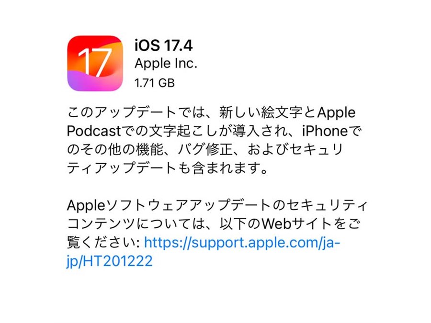Image resolution: width=431 pixels, height=323 pixels.
Task: Open the jp/HT201222 link continuation
Action: tap(110, 261)
